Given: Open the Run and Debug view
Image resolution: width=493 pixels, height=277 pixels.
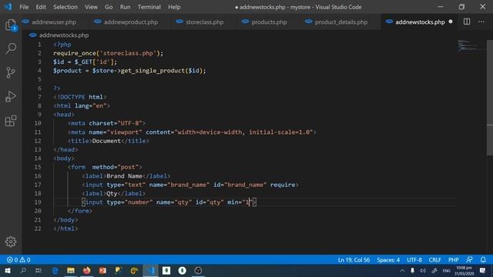Looking at the screenshot, I should click(11, 97).
